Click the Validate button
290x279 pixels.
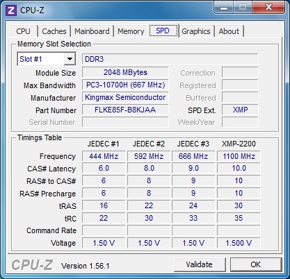point(200,264)
